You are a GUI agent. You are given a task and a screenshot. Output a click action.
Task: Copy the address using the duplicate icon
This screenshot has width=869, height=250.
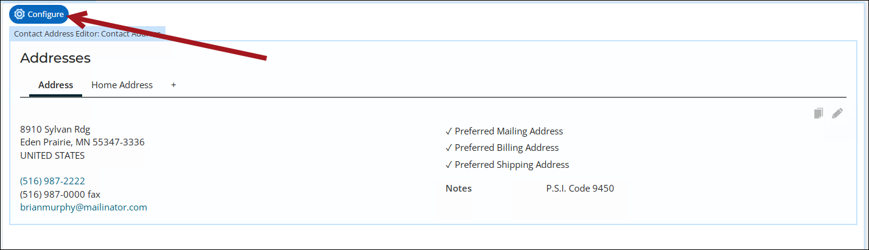point(818,113)
